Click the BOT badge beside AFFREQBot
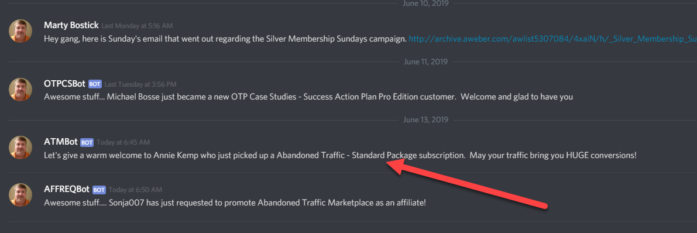This screenshot has width=697, height=233. [99, 190]
